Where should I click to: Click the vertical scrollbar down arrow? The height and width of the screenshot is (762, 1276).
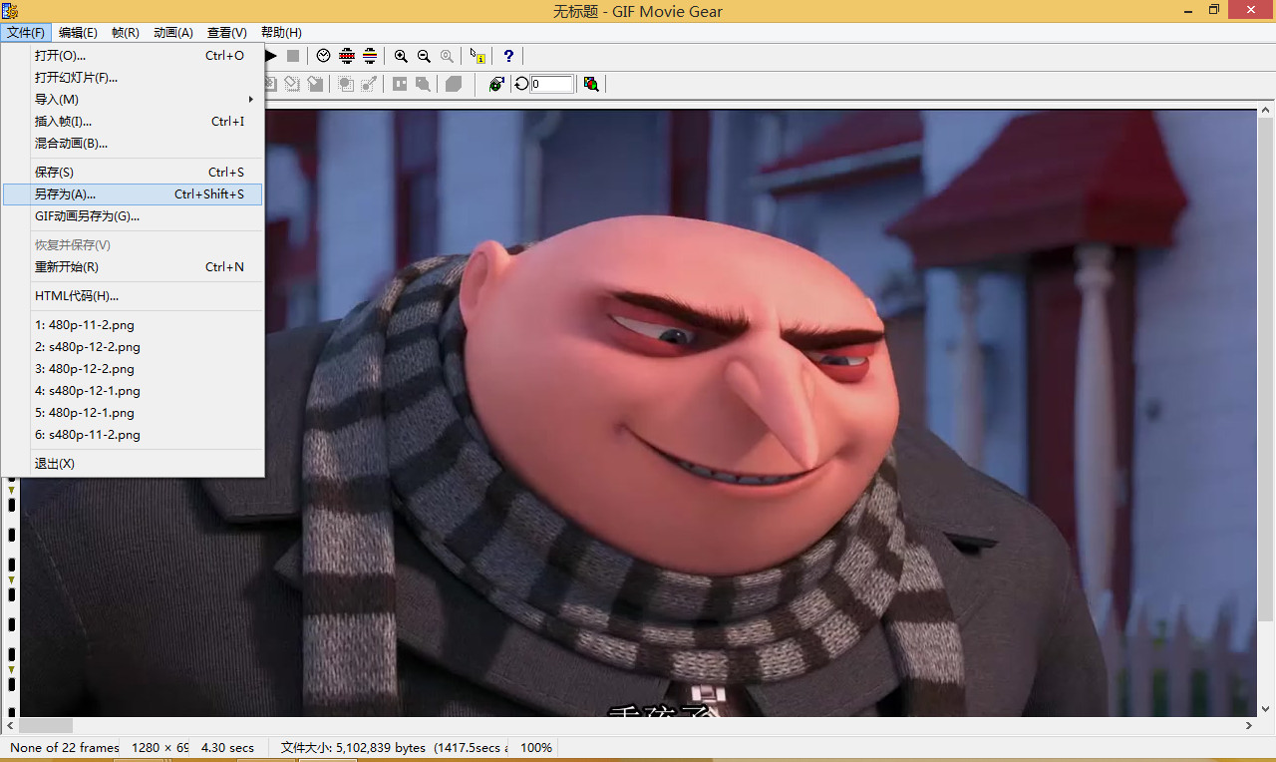pos(1267,708)
